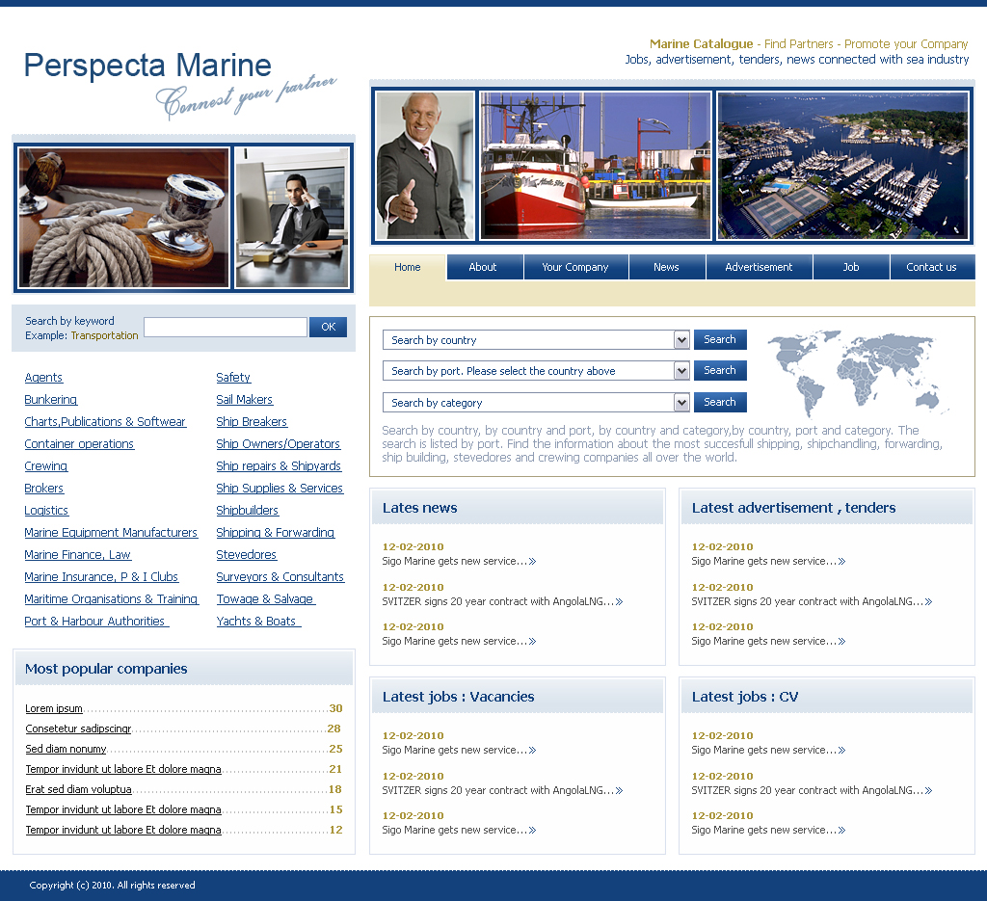Click the Marine Catalogue header text
The width and height of the screenshot is (987, 901).
coord(702,44)
